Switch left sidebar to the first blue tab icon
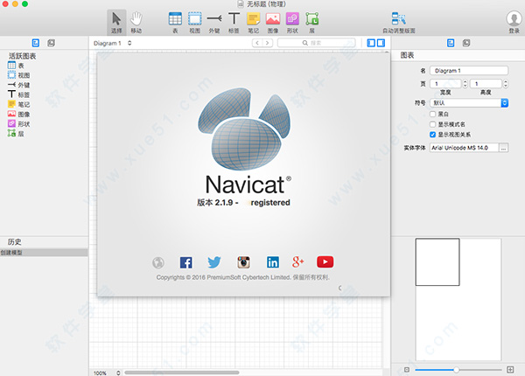The image size is (525, 376). click(x=36, y=43)
